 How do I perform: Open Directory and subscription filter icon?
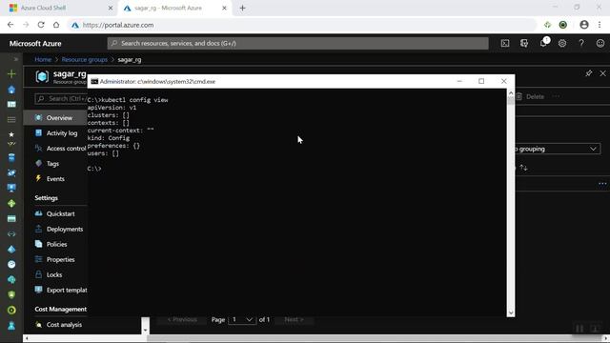coord(524,43)
